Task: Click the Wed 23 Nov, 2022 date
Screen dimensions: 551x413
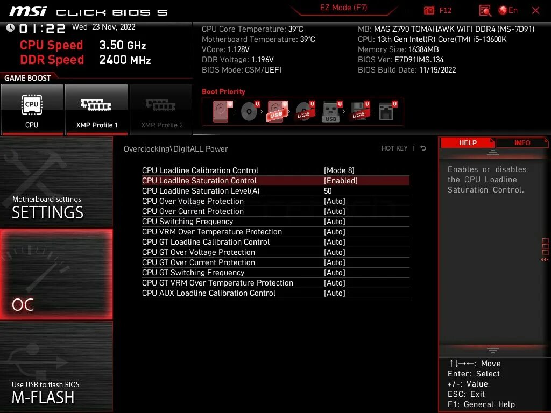Action: 104,27
